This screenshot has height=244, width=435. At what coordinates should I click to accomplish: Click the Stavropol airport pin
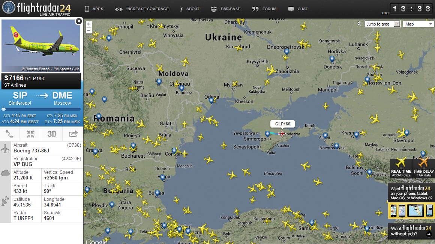point(406,133)
